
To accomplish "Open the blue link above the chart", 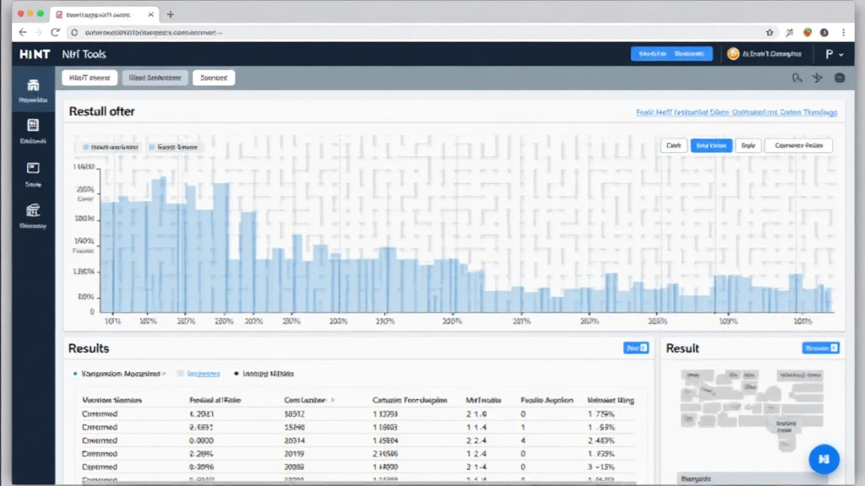I will [736, 112].
